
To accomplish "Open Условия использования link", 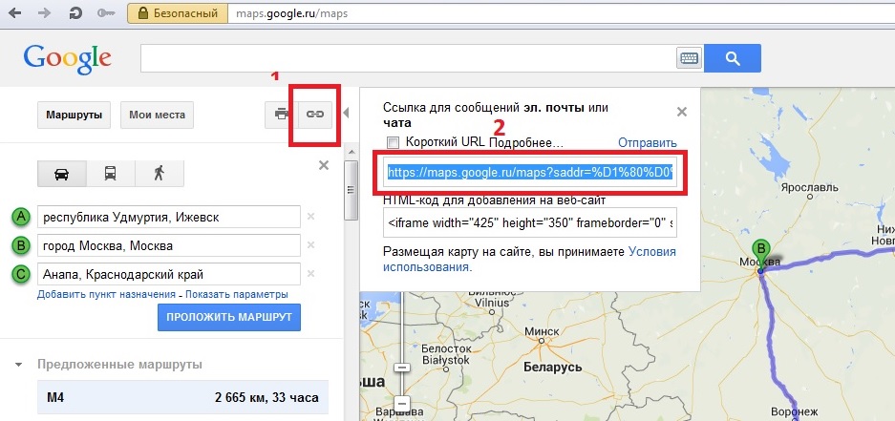I will pyautogui.click(x=529, y=259).
